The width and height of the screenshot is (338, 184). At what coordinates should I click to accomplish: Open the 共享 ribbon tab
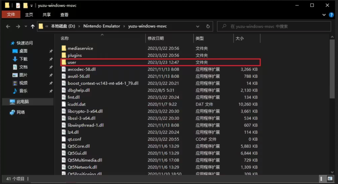(46, 14)
